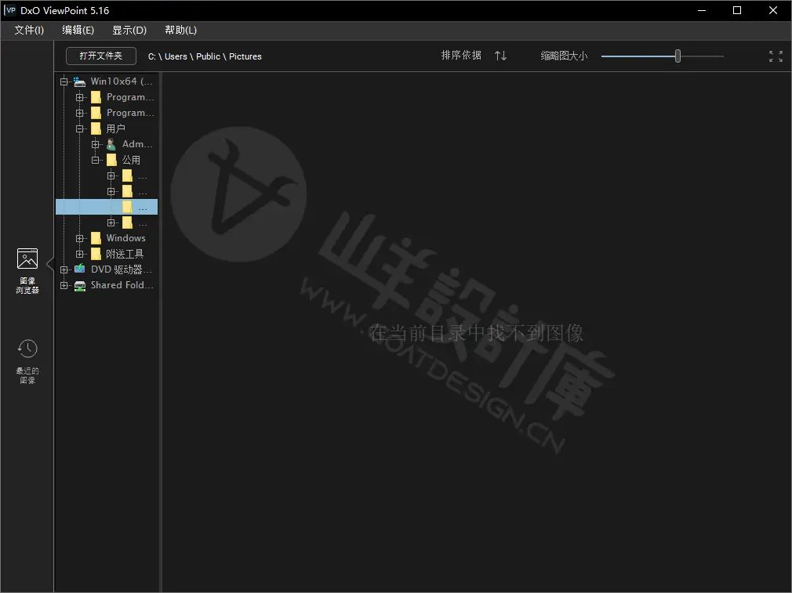Screen dimensions: 792x593
Task: Expand the 附送工具 folder node
Action: click(80, 254)
